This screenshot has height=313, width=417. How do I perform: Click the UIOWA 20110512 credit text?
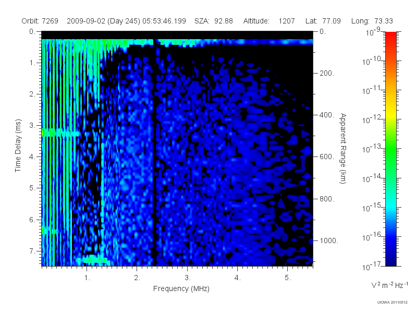click(x=393, y=302)
